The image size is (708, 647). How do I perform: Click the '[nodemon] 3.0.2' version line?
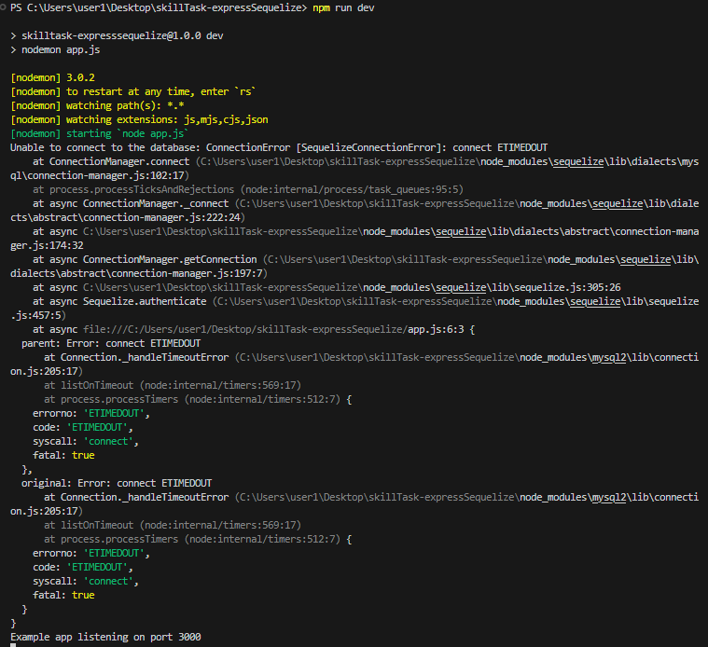tap(53, 77)
